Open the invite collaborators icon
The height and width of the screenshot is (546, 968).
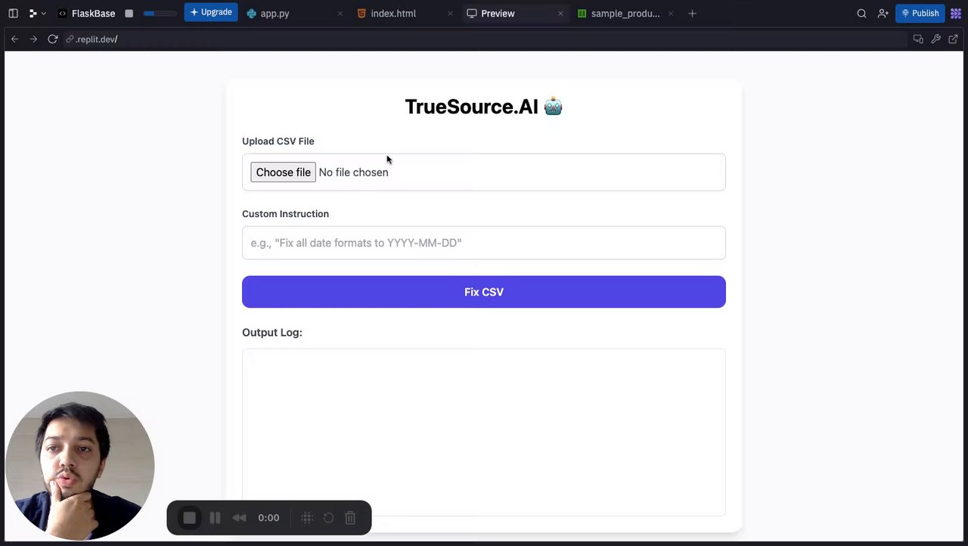883,14
